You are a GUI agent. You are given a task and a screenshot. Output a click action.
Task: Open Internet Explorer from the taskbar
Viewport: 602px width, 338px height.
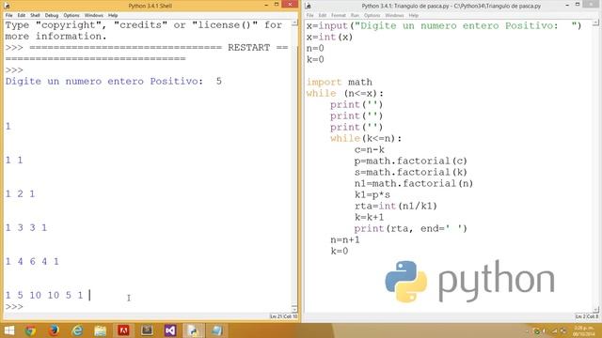77,330
